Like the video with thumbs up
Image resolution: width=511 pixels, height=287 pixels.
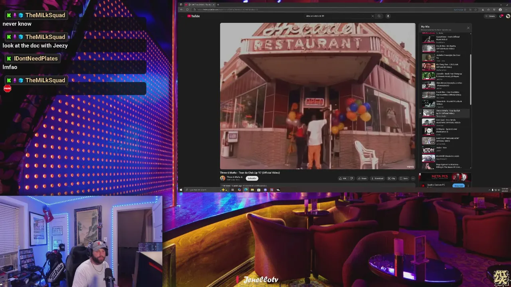coord(343,178)
